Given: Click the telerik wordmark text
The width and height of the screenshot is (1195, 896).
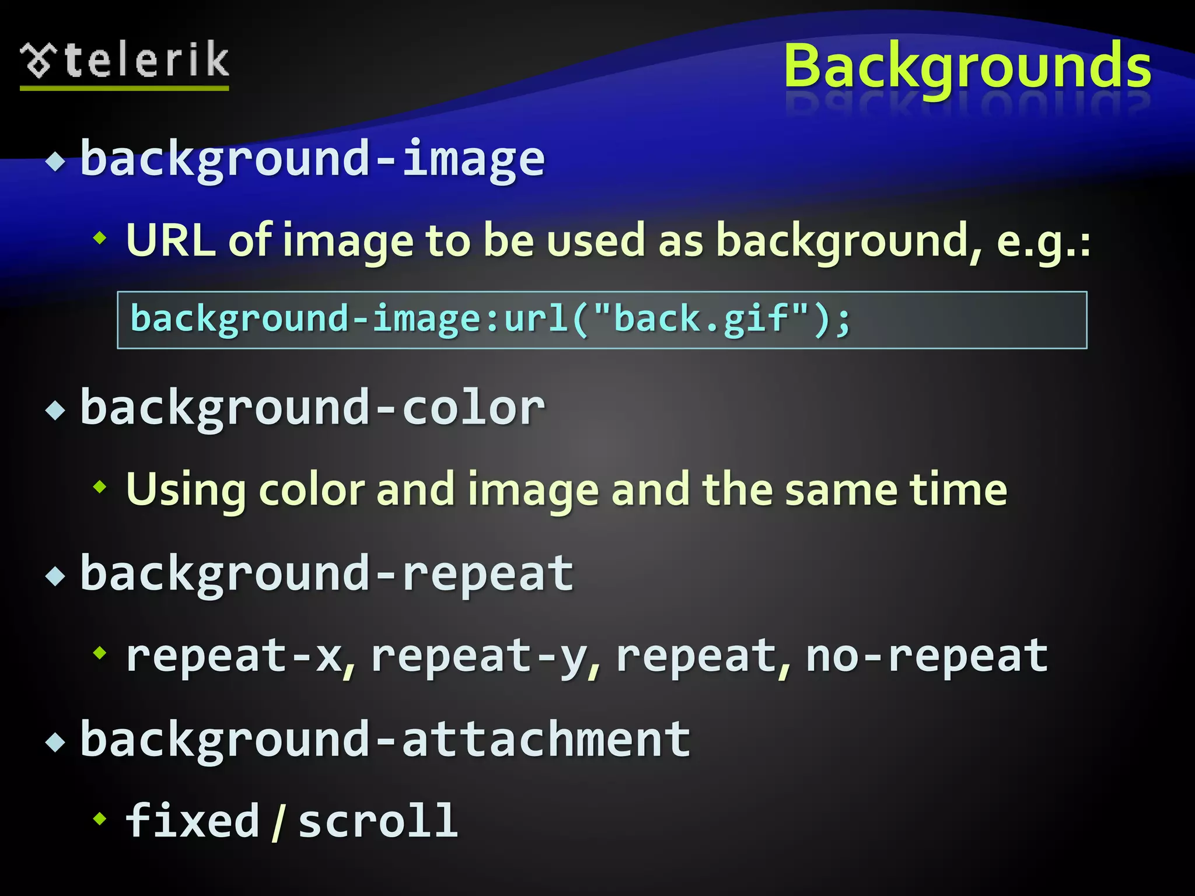Looking at the screenshot, I should coord(146,60).
